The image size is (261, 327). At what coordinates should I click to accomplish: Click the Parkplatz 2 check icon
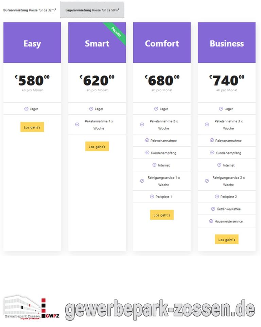point(217,197)
